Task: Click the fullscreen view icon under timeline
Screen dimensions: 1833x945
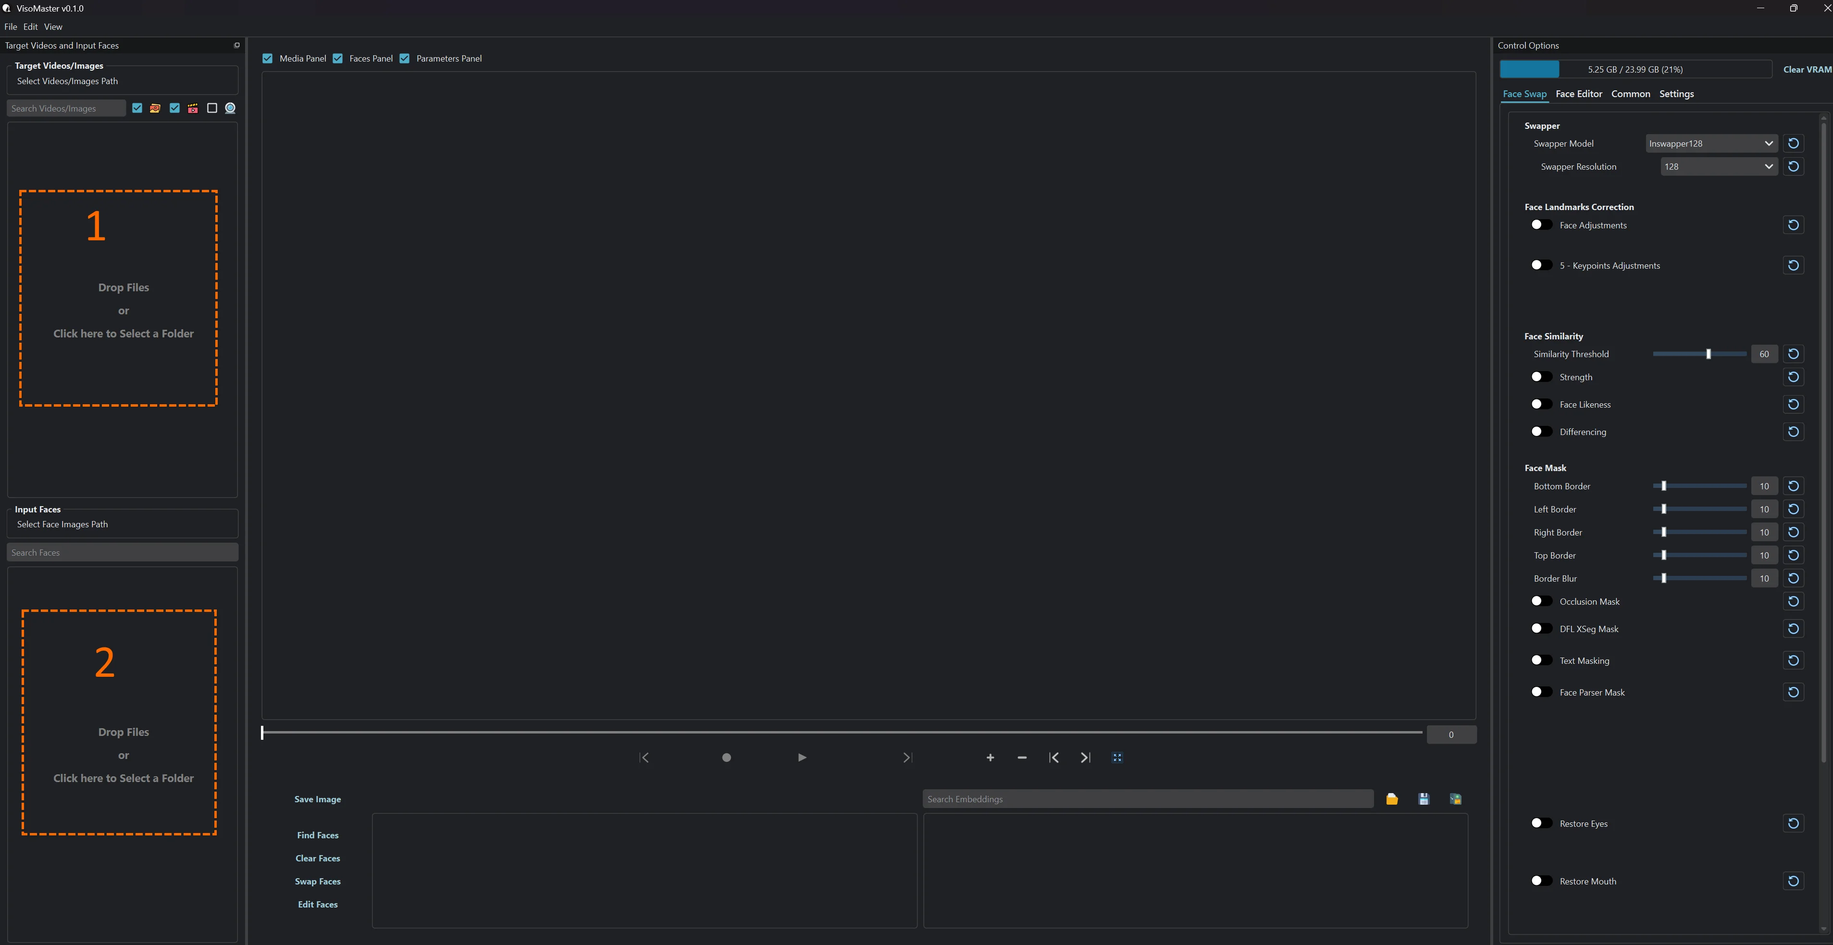Action: pyautogui.click(x=1117, y=758)
